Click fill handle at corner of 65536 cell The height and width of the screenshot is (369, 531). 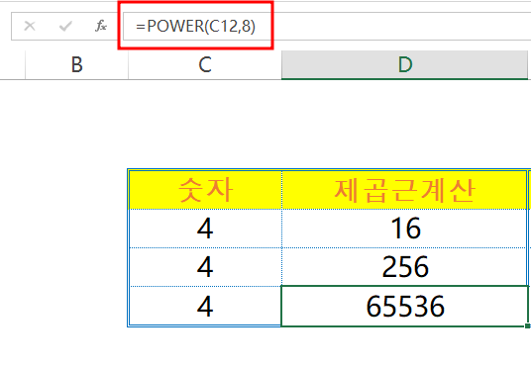tap(527, 326)
